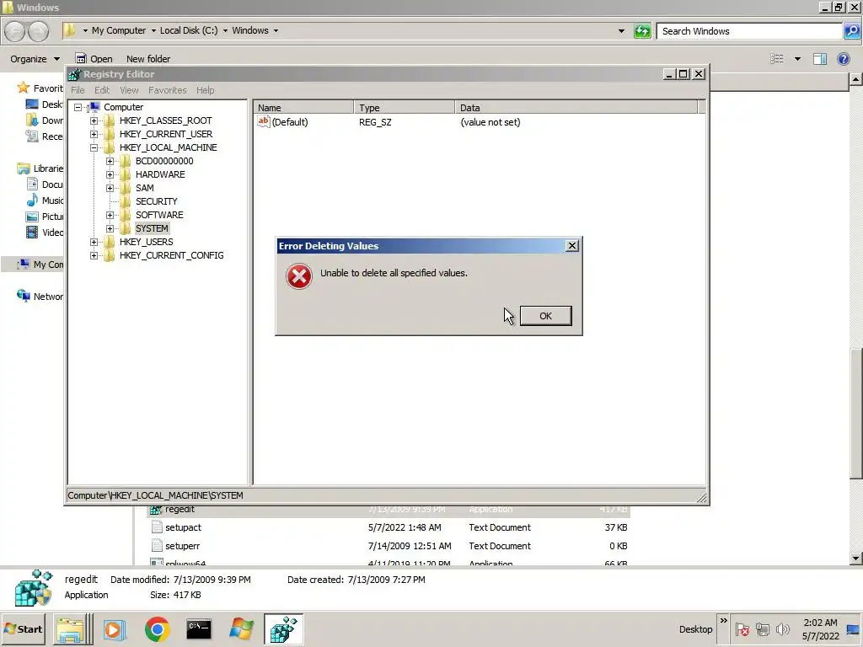Open the Organize dropdown
This screenshot has width=863, height=647.
35,59
